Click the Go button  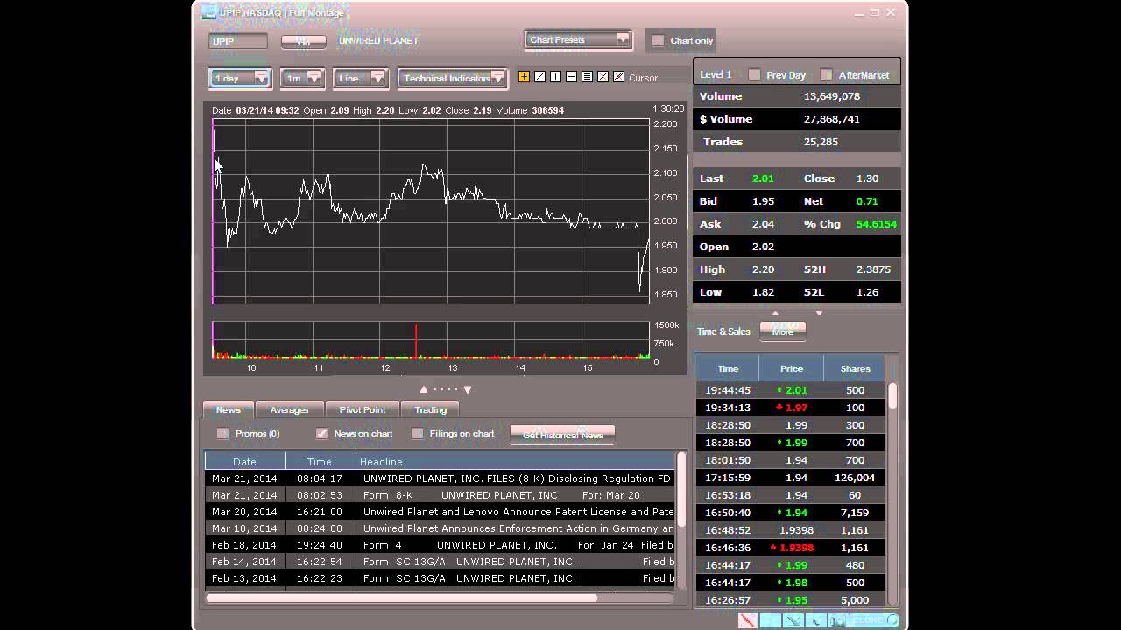pos(304,41)
